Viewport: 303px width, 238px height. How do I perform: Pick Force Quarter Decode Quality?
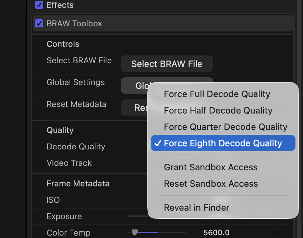point(226,127)
